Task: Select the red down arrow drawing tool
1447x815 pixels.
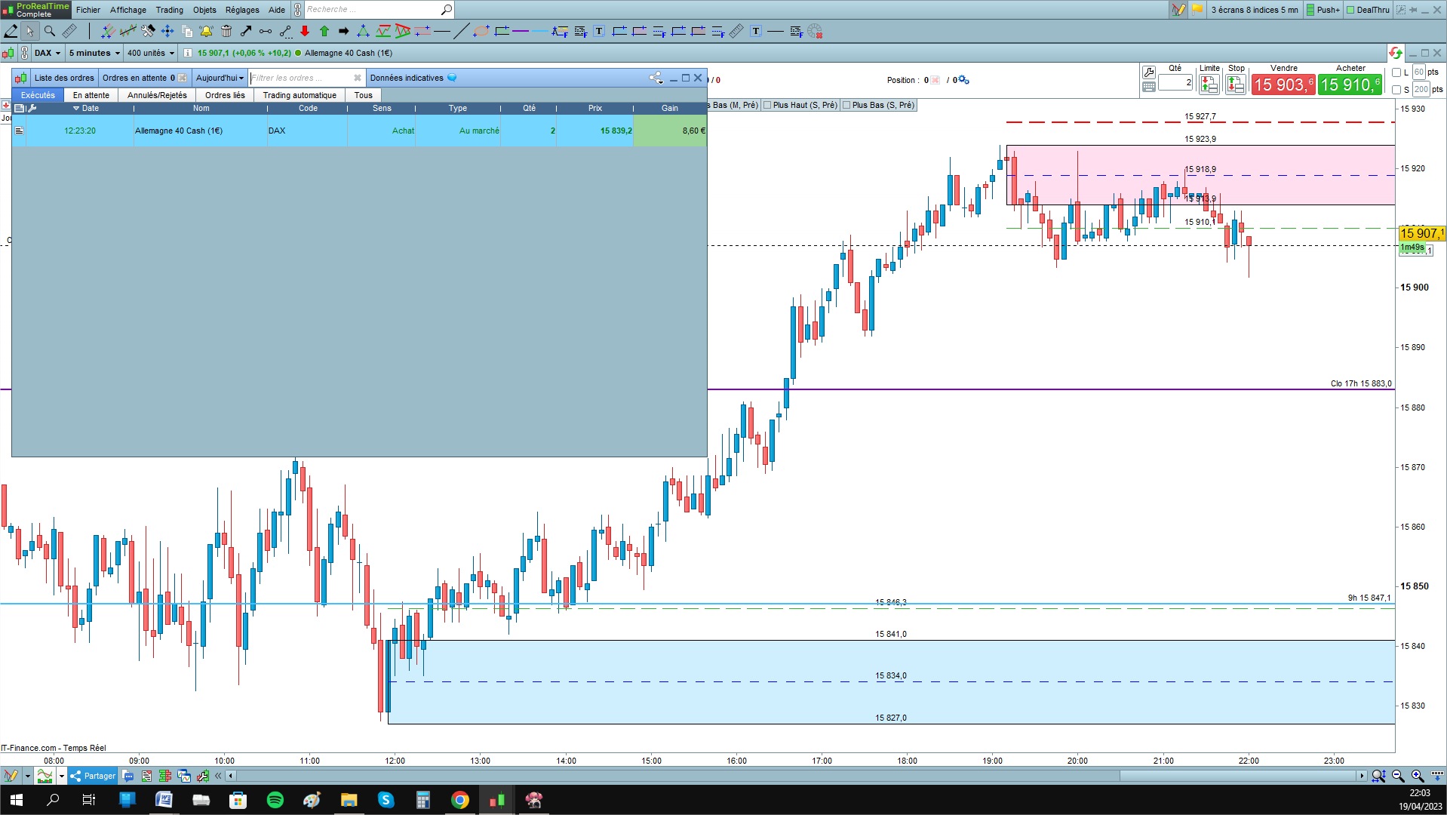Action: pos(305,31)
